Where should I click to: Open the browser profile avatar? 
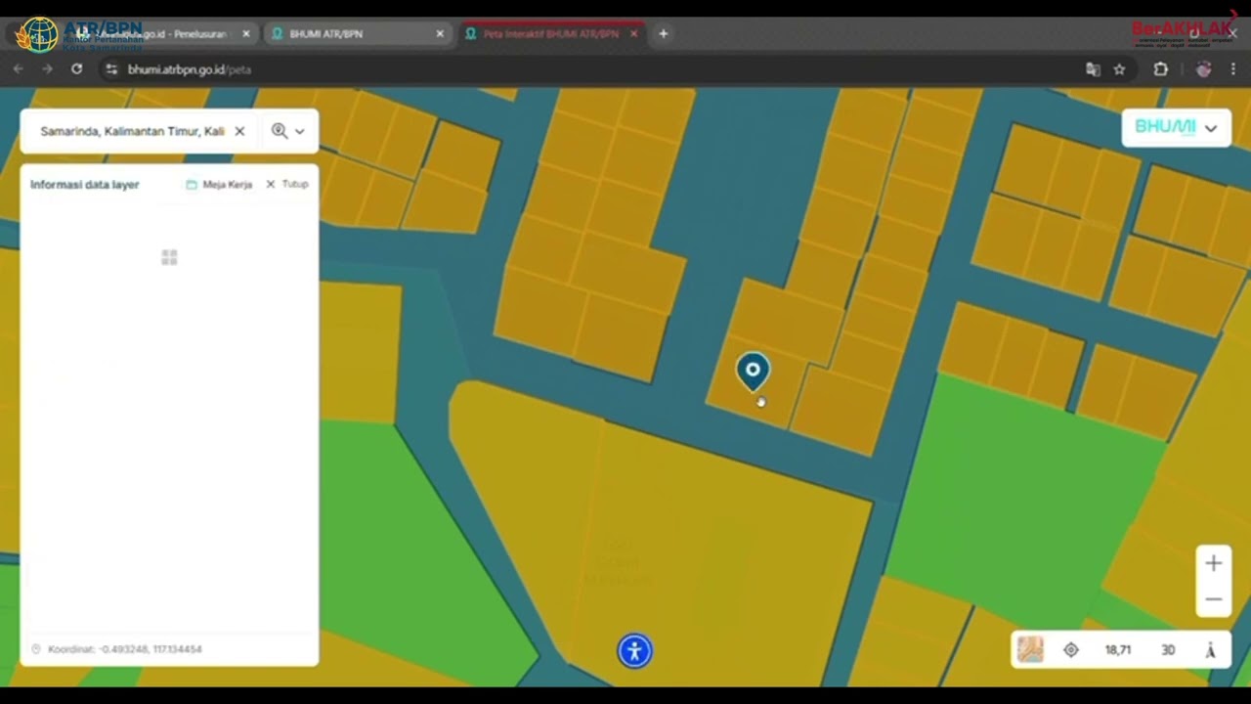click(x=1204, y=69)
